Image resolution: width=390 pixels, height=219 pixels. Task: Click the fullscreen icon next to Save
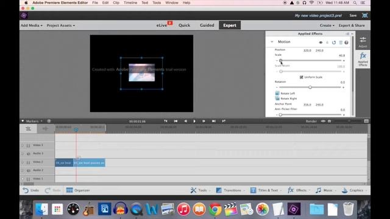[364, 15]
